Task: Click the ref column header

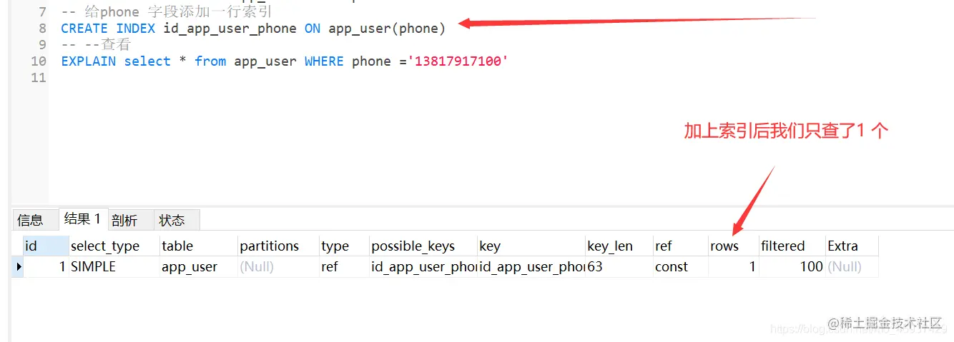Action: pyautogui.click(x=680, y=246)
